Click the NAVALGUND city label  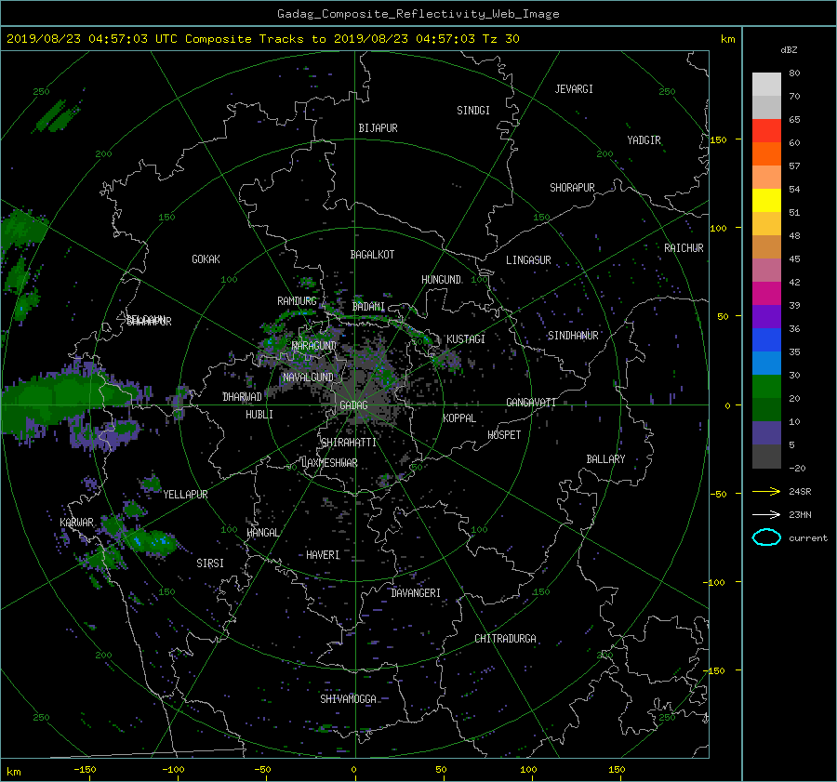click(308, 378)
